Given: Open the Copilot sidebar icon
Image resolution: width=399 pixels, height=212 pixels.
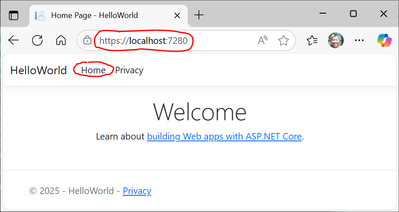Looking at the screenshot, I should point(384,41).
